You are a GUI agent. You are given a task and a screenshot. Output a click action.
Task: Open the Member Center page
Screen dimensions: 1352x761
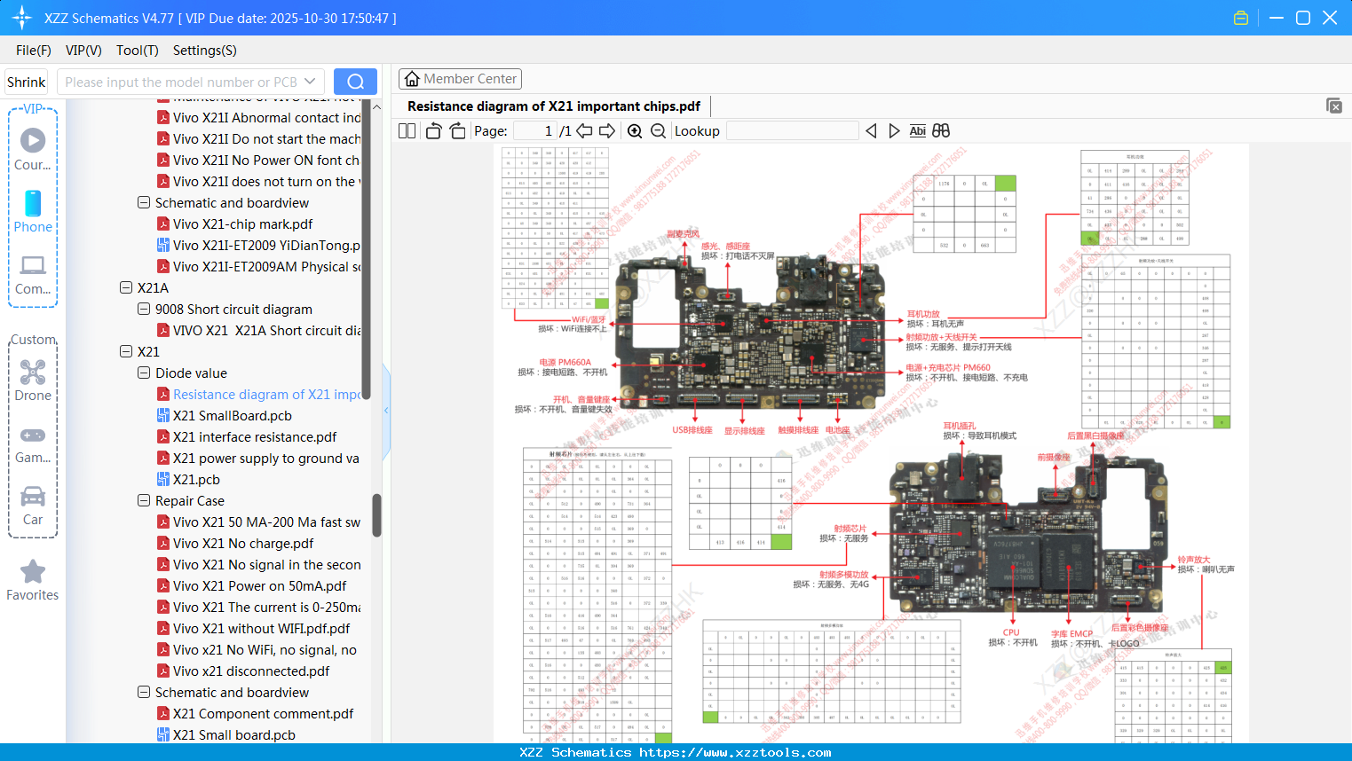(460, 78)
